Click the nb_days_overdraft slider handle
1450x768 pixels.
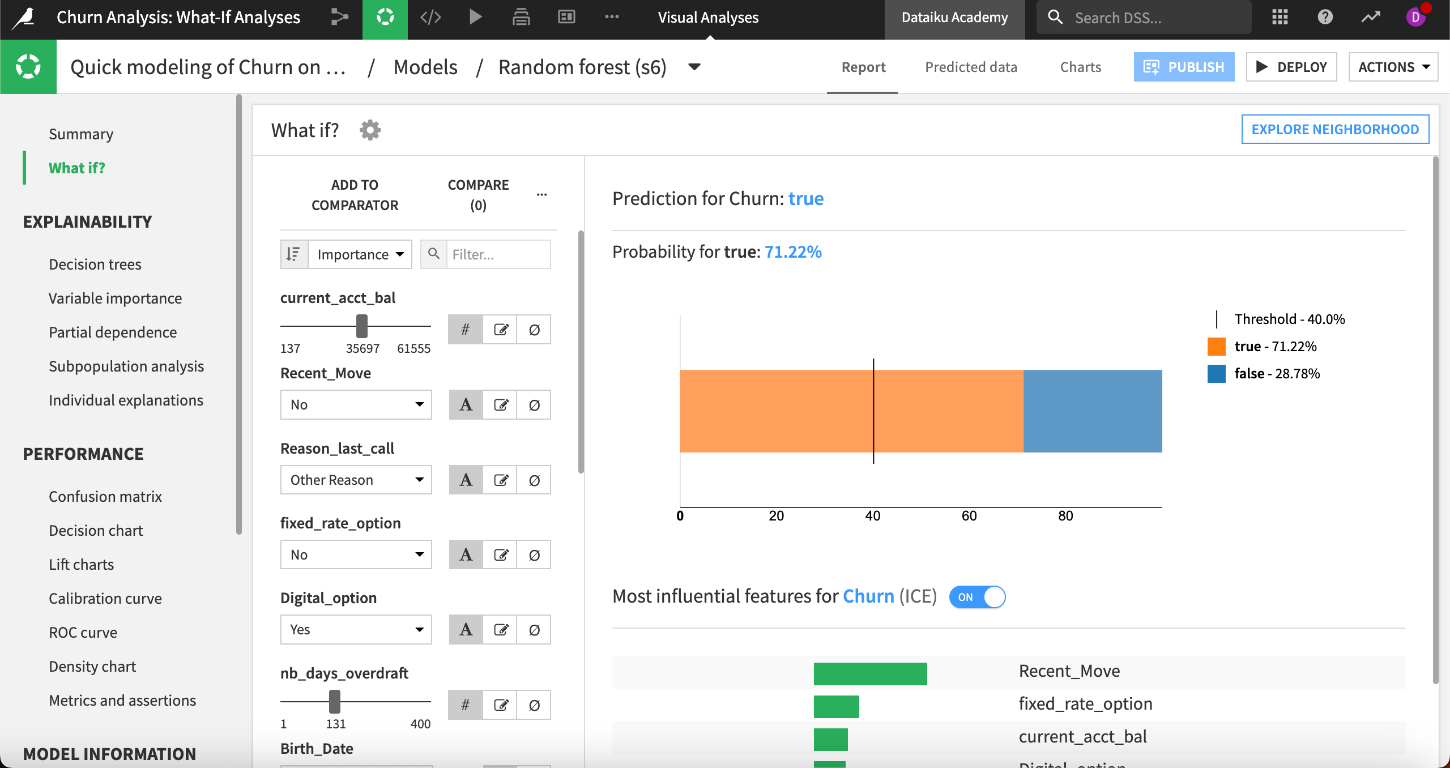[335, 702]
